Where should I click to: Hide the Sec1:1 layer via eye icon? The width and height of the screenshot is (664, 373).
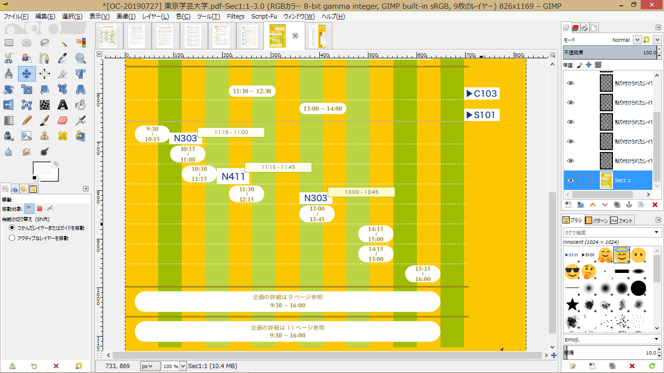pos(571,180)
